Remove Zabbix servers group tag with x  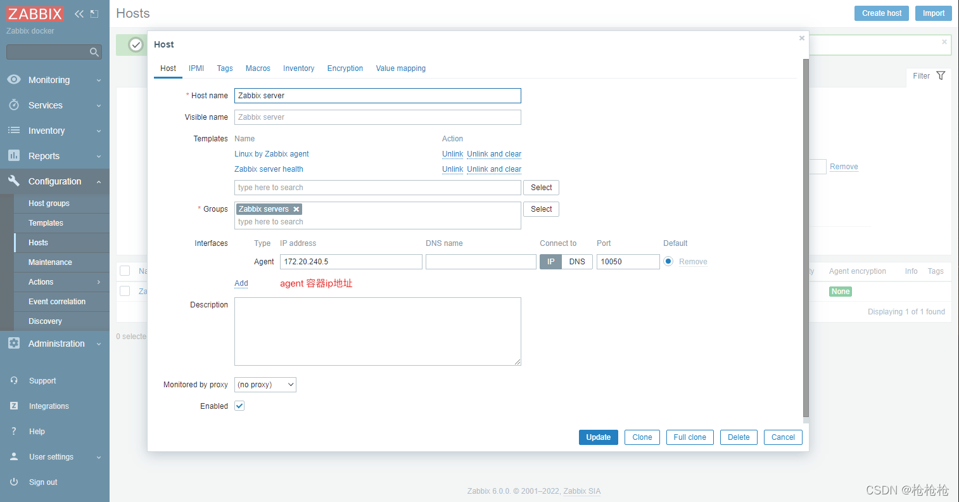296,209
